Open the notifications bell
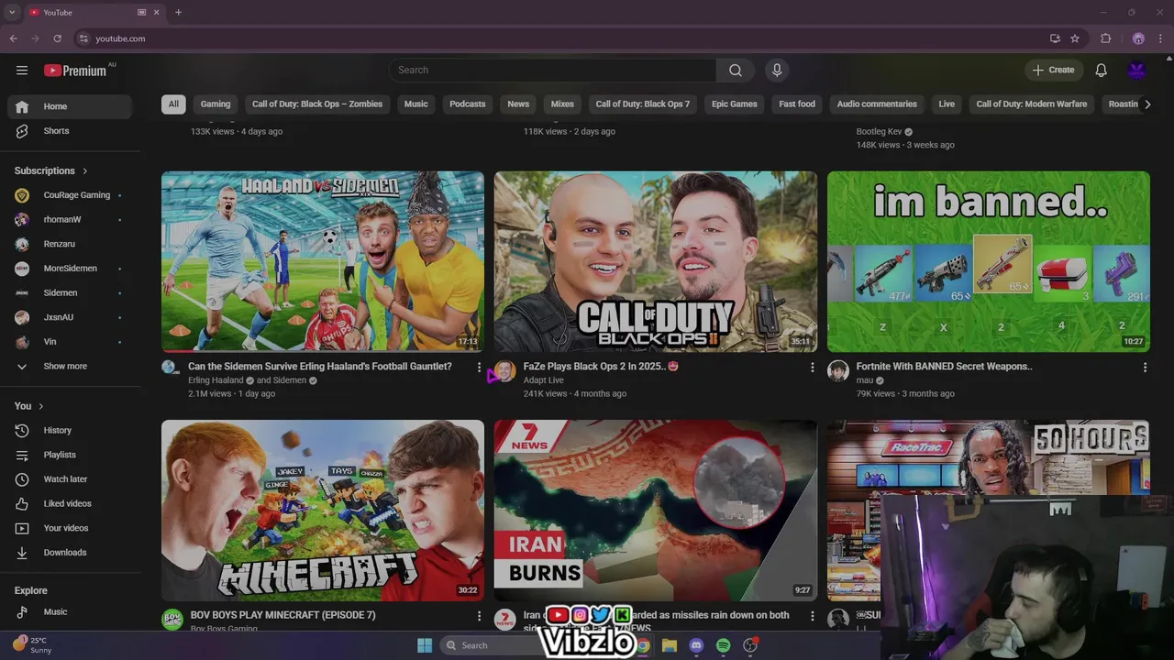Image resolution: width=1174 pixels, height=660 pixels. (x=1102, y=71)
